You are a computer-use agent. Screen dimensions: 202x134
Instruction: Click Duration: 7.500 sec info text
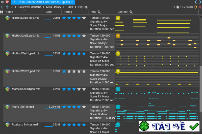[x=102, y=100]
